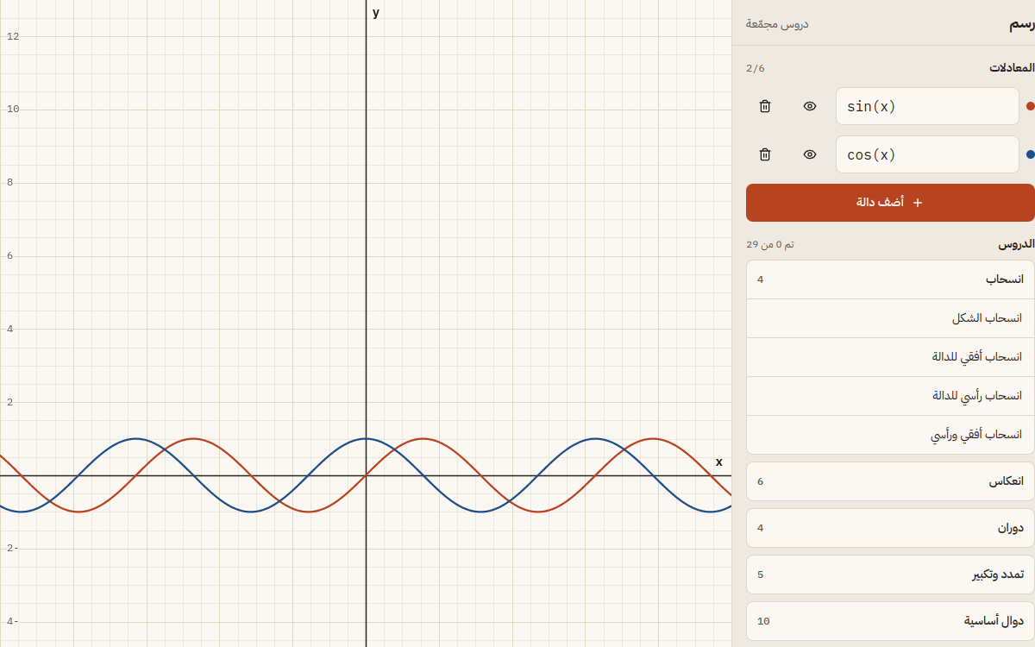The image size is (1035, 647).
Task: Collapse the انسحاب lesson group
Action: pyautogui.click(x=890, y=280)
